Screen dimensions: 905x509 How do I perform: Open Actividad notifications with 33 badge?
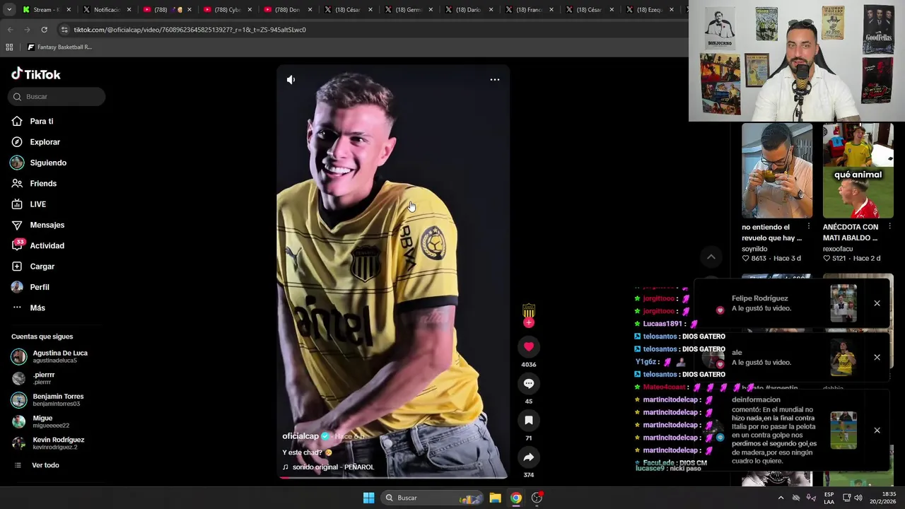(37, 245)
